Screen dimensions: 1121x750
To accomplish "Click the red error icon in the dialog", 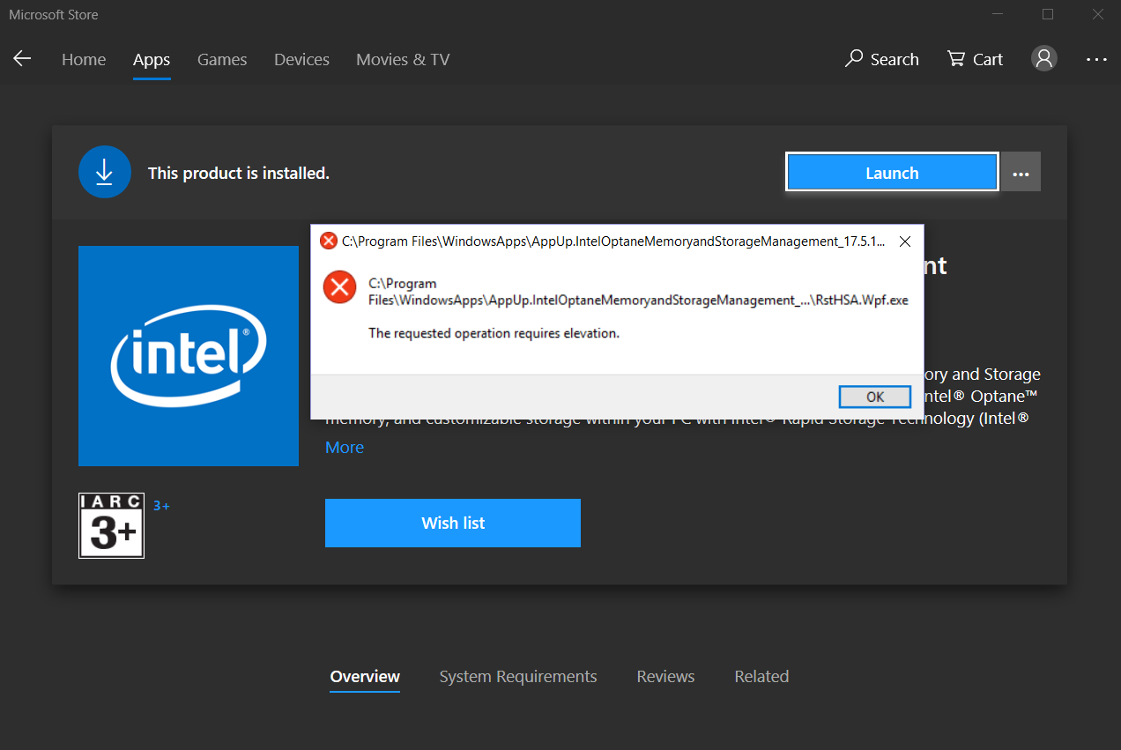I will (339, 287).
